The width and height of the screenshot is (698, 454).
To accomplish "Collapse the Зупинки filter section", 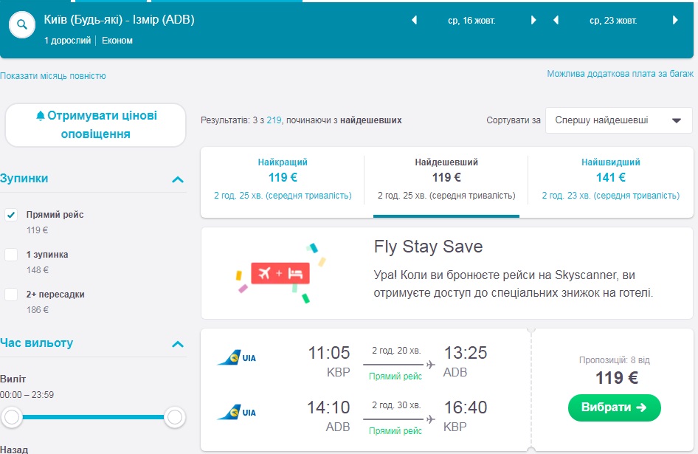I will (x=177, y=179).
